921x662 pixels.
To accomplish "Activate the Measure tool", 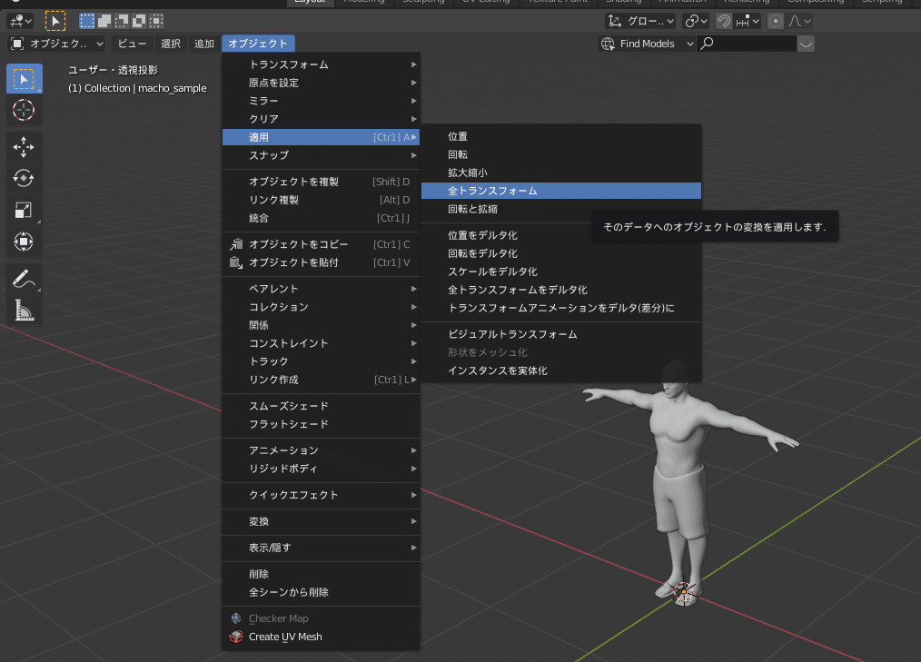I will coord(24,311).
